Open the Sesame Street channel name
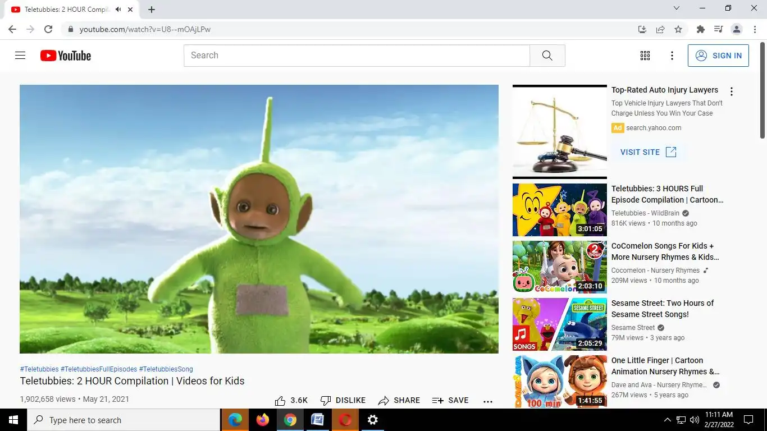The image size is (767, 431). [x=633, y=328]
